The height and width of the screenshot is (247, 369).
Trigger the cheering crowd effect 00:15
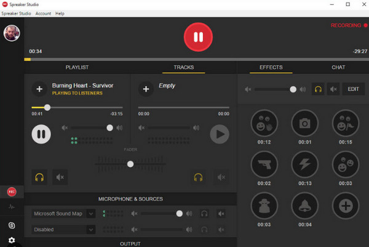click(346, 123)
